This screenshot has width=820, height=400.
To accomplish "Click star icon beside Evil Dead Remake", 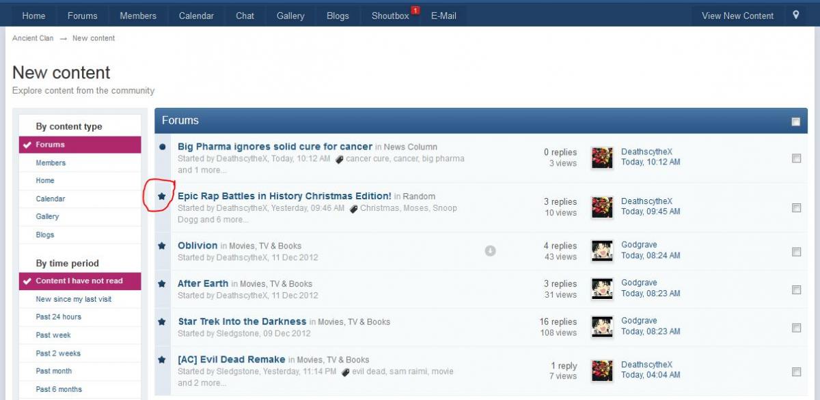I will tap(162, 360).
